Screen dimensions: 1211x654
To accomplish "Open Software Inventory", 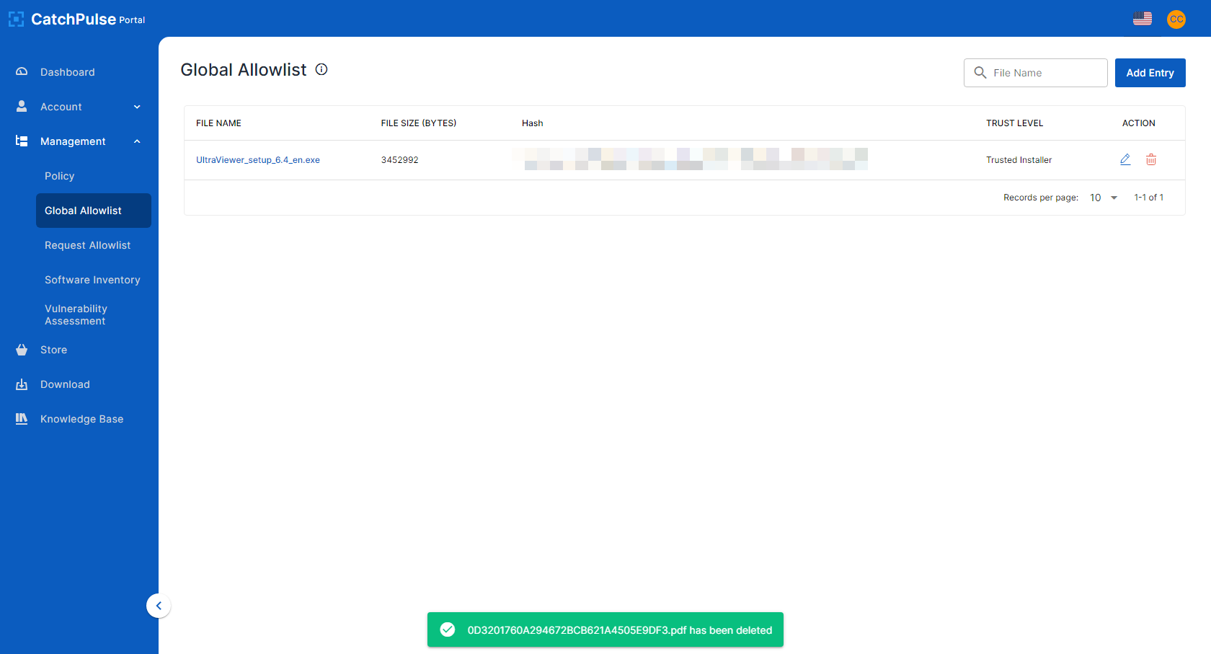I will 94,280.
